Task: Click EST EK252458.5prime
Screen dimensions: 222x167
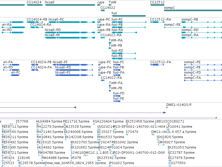Action: 127,124
